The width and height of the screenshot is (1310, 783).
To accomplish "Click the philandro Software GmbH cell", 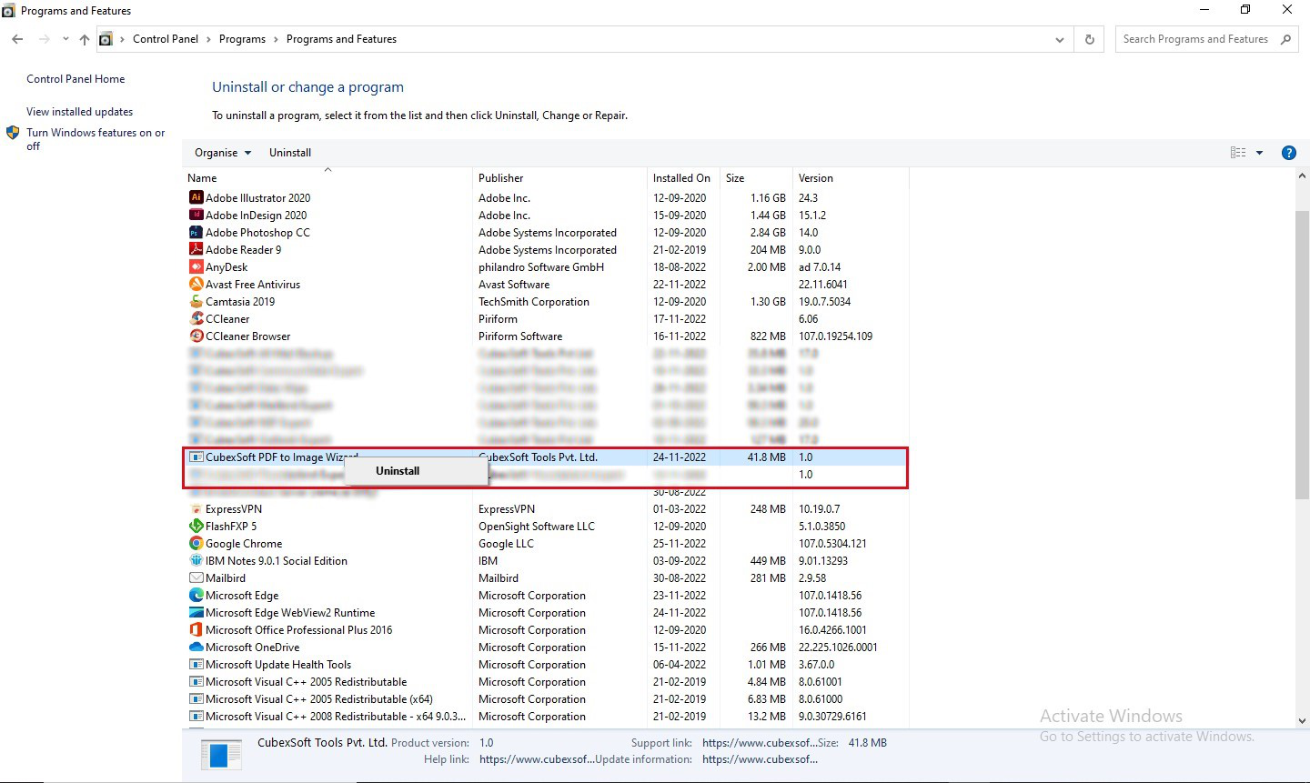I will coord(541,266).
